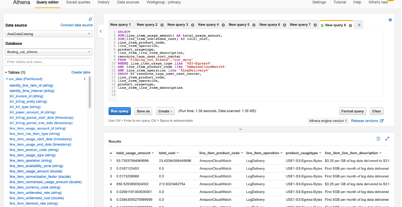This screenshot has height=207, width=402.
Task: Switch to New query 1 tab
Action: pos(121,25)
